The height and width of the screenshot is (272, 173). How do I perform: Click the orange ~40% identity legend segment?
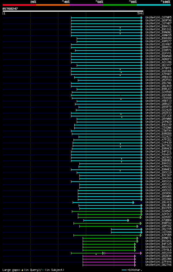pyautogui.click(x=53, y=5)
